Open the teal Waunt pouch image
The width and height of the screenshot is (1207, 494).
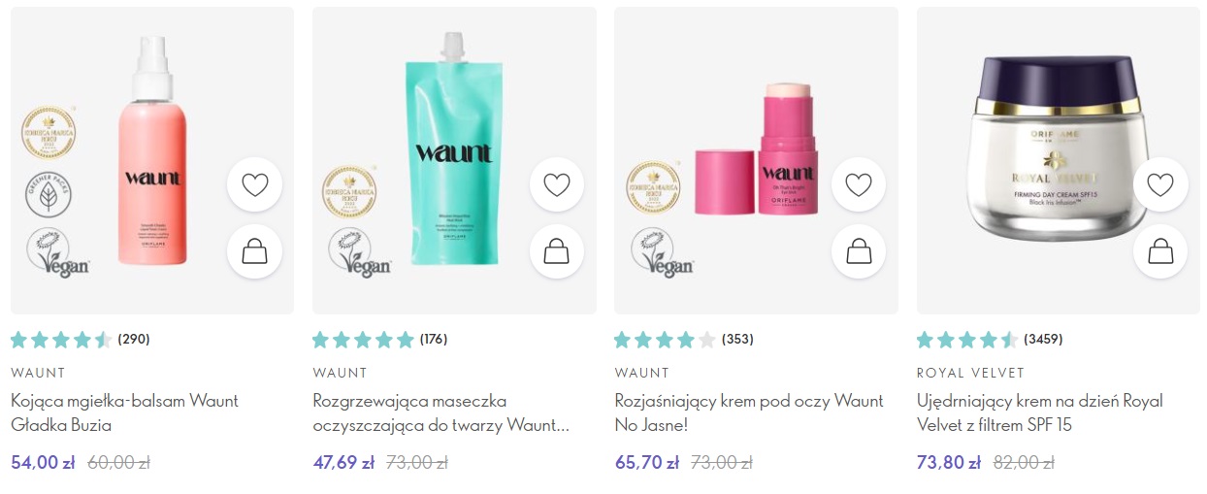pos(454,150)
